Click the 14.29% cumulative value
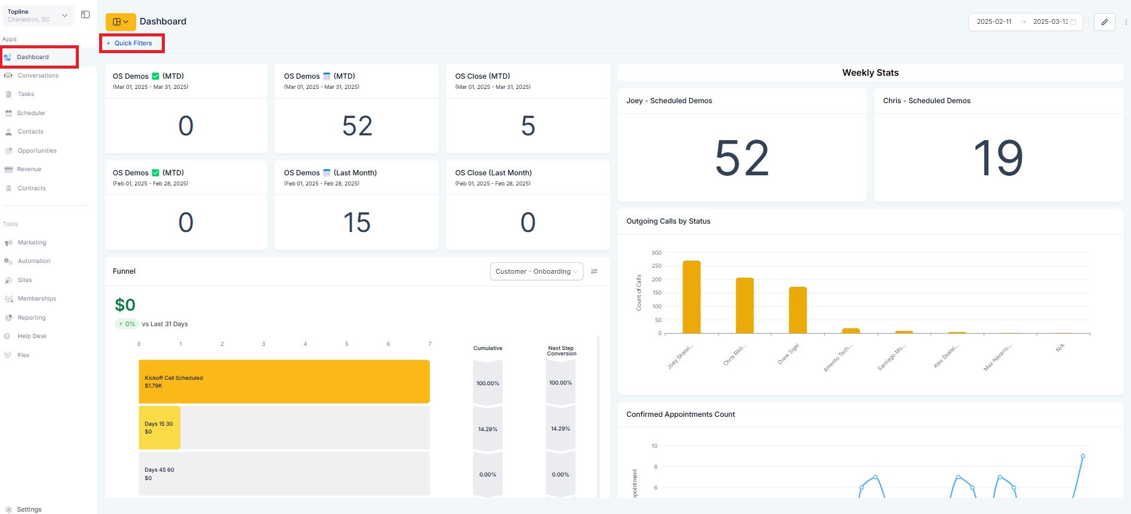This screenshot has height=514, width=1131. 487,429
